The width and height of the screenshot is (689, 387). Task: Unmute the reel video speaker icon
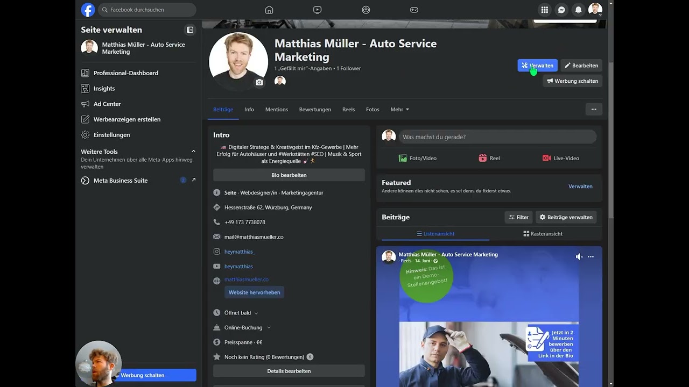point(579,257)
